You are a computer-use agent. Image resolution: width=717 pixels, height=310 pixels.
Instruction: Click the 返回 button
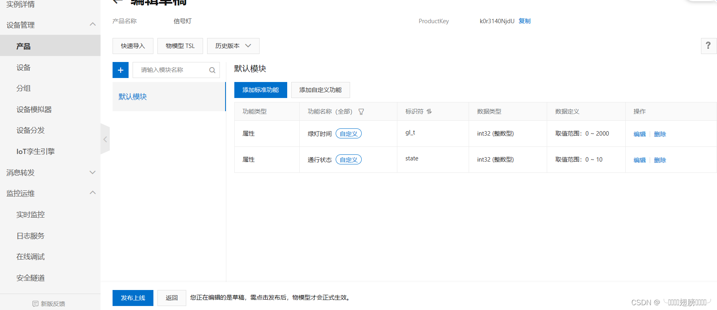[172, 298]
